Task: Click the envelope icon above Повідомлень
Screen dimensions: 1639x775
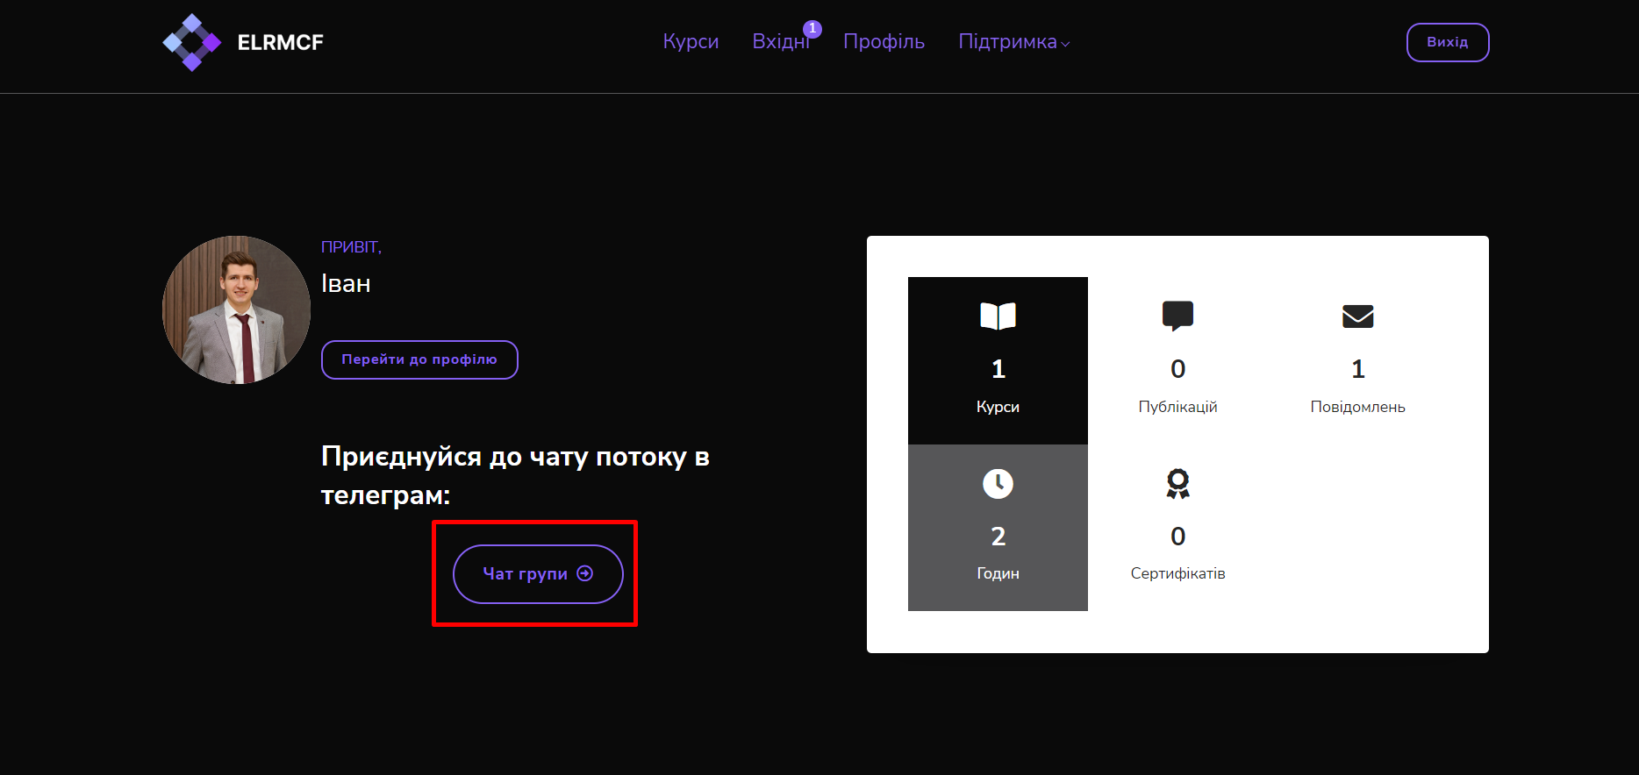Action: pos(1357,316)
